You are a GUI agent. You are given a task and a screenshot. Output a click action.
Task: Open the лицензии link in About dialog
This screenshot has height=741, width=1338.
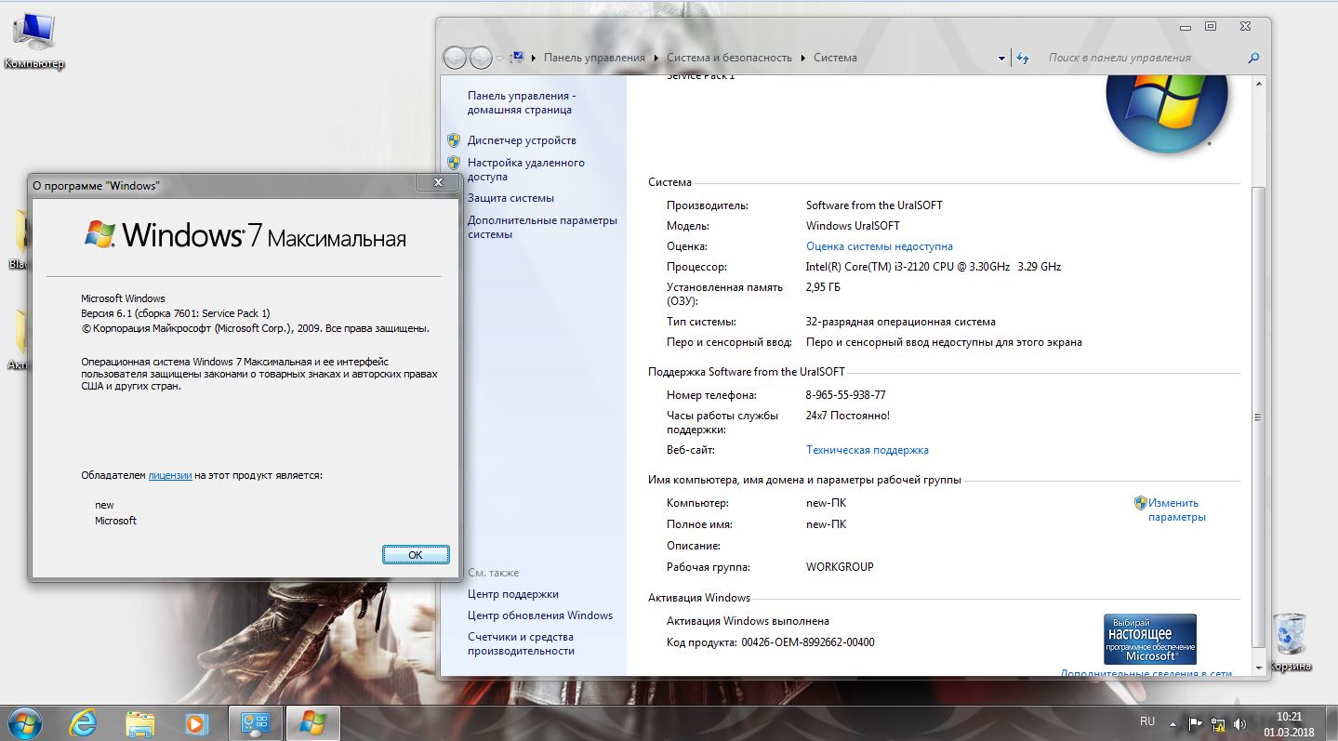click(x=170, y=475)
